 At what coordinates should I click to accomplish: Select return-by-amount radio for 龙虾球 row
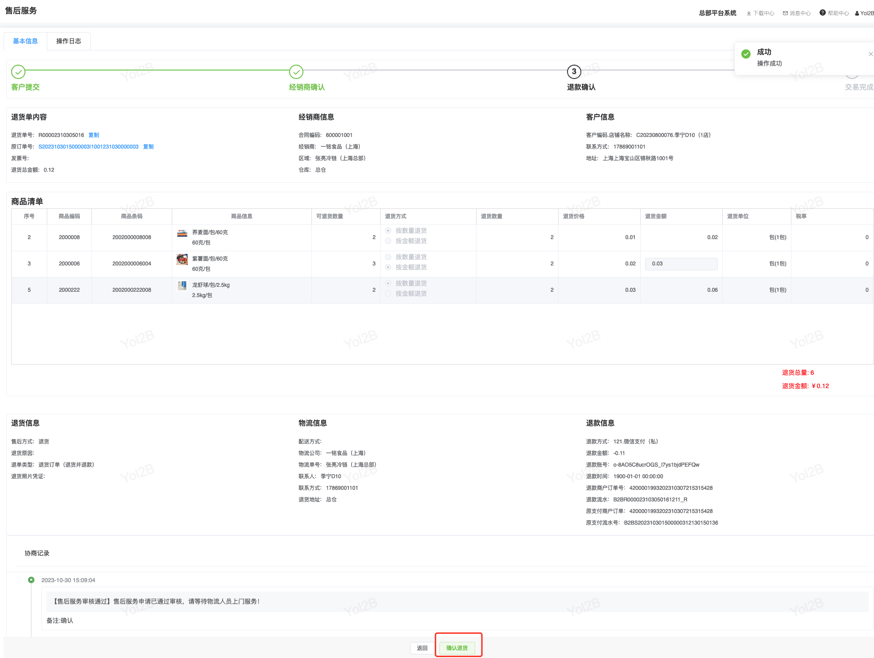click(x=388, y=294)
